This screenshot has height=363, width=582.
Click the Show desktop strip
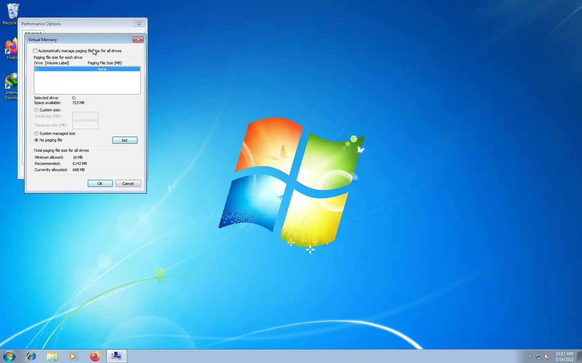[579, 356]
